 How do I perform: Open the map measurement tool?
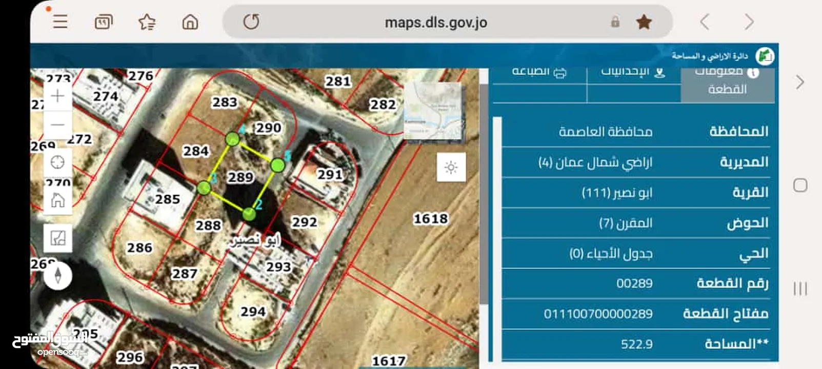click(57, 238)
